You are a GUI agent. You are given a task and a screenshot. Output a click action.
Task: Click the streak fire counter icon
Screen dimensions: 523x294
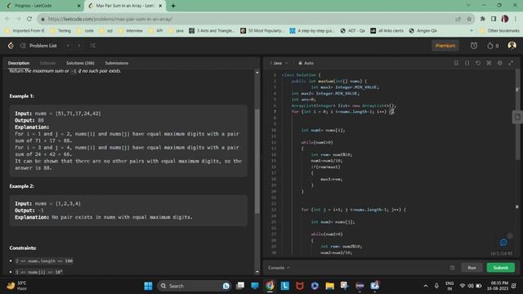click(x=493, y=46)
